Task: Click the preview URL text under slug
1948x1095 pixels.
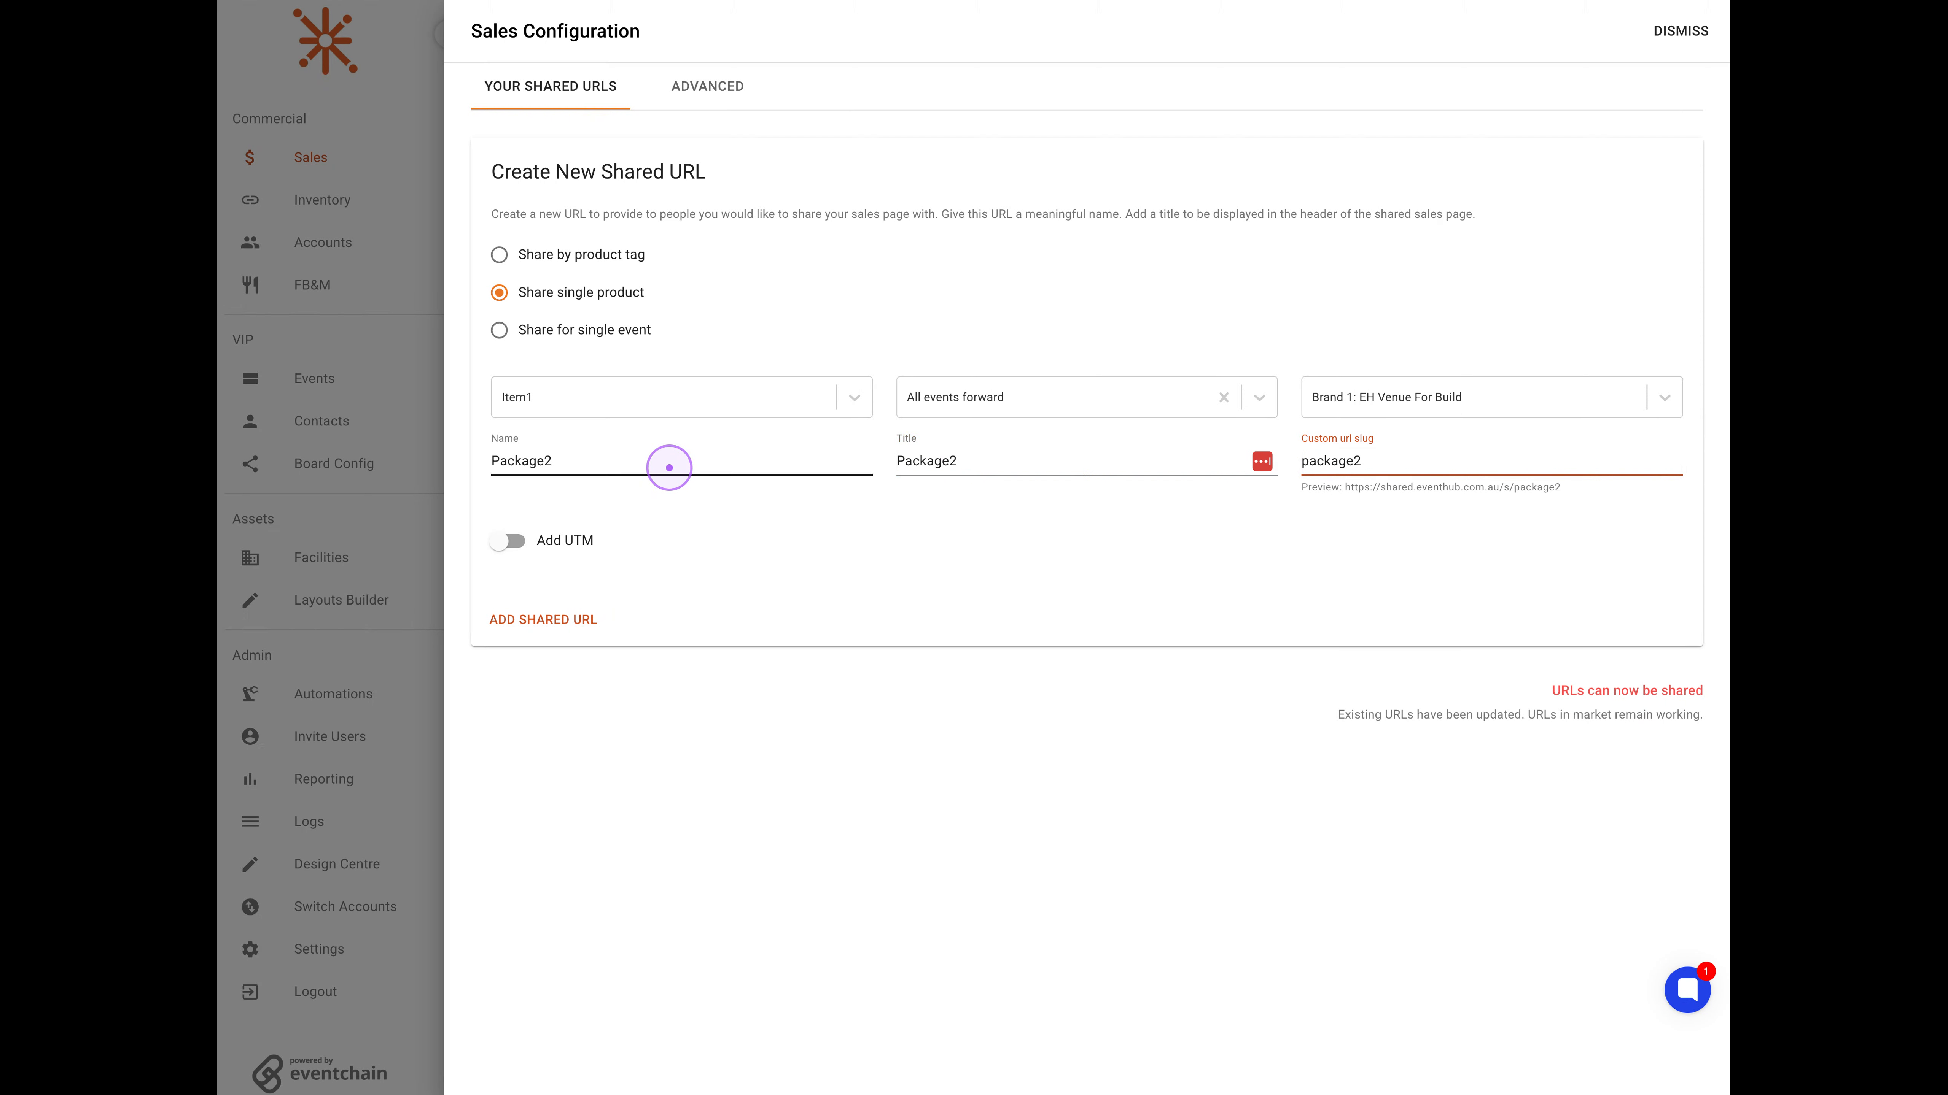Action: tap(1430, 487)
